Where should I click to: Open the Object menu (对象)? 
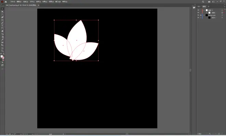pos(26,2)
